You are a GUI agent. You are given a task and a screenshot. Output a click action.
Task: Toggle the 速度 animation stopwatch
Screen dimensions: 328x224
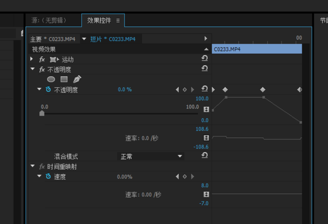(x=48, y=176)
